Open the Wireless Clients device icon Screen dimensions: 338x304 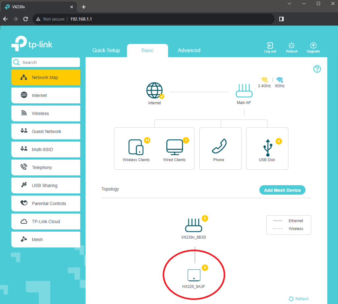pos(136,147)
